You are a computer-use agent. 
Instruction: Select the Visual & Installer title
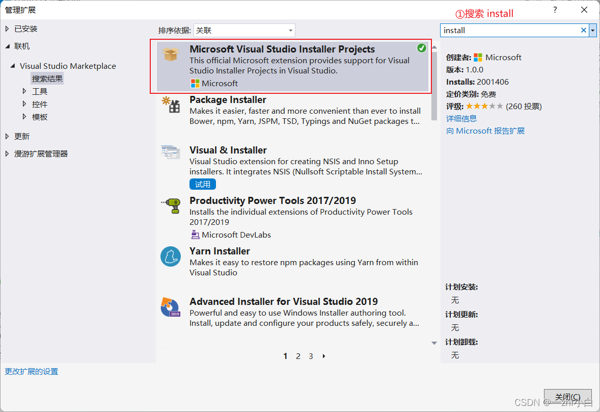[228, 150]
